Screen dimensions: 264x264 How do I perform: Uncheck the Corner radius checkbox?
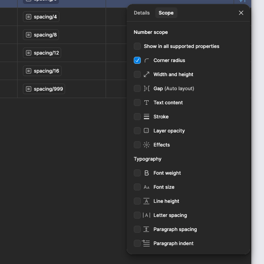point(137,60)
